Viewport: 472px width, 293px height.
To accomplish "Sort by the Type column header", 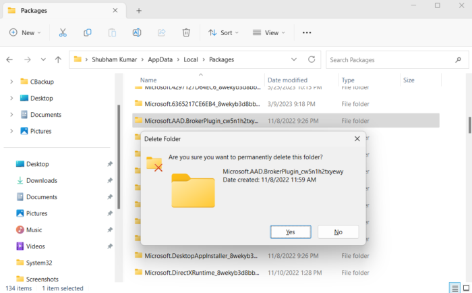I will [348, 80].
